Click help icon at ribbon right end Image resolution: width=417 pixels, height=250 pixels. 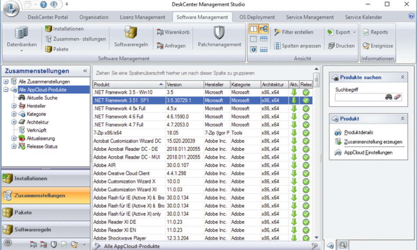[x=411, y=16]
